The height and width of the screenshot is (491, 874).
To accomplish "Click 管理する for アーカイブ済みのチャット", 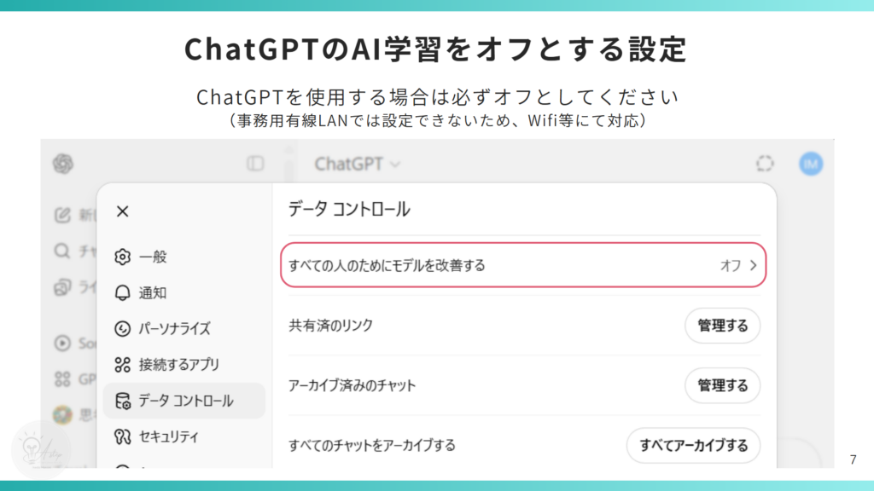I will (x=722, y=385).
